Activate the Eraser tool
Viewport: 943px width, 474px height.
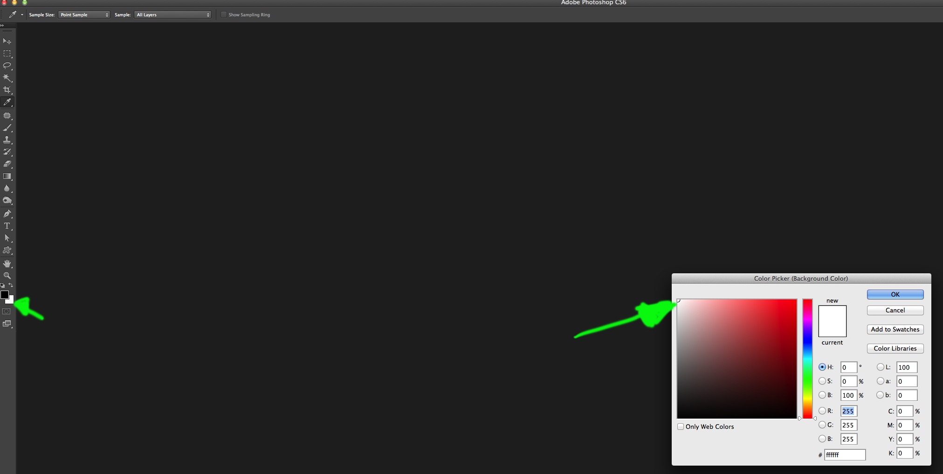pos(7,164)
